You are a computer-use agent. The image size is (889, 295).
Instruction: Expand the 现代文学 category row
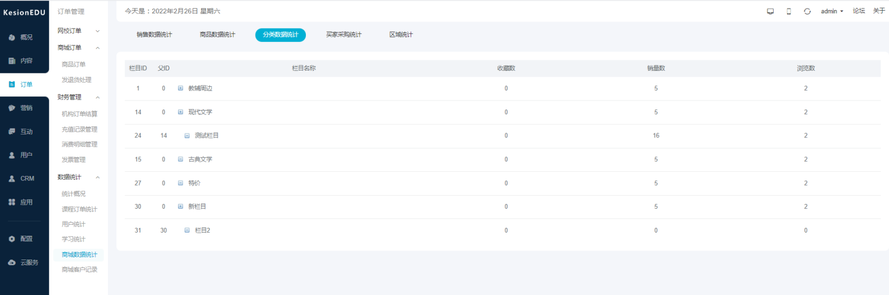coord(180,112)
